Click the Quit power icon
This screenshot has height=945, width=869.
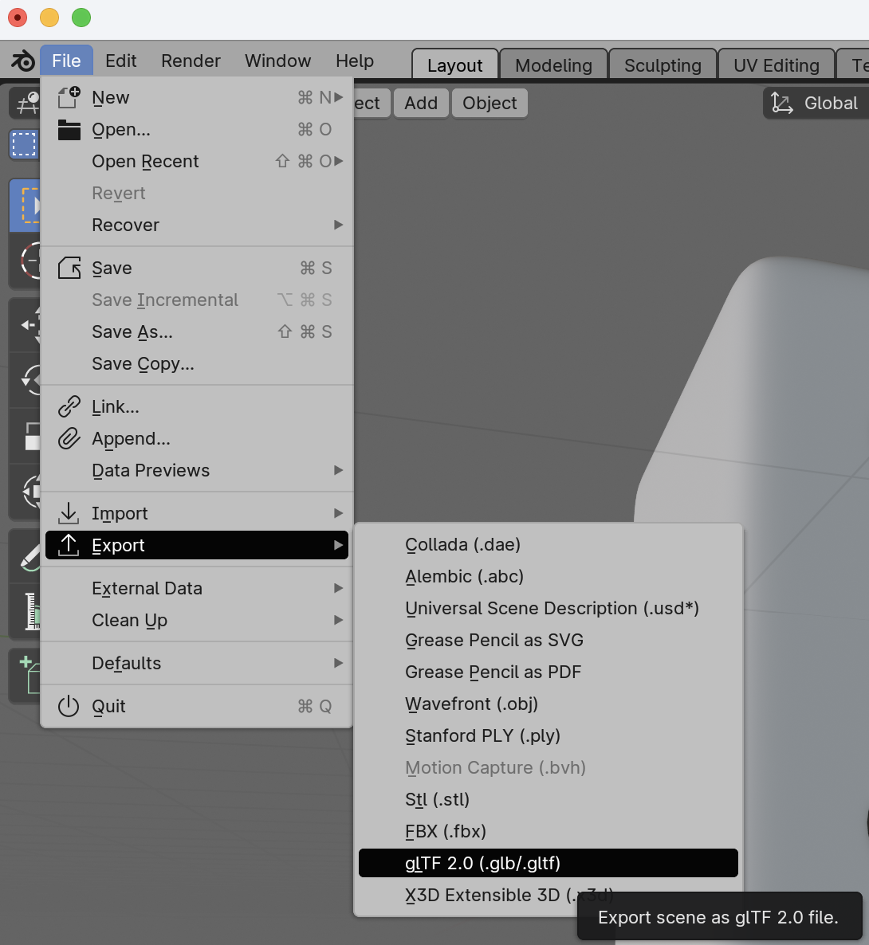pos(69,706)
